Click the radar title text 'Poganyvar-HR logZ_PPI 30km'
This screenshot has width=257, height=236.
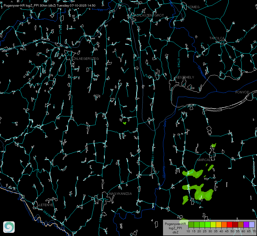point(25,6)
